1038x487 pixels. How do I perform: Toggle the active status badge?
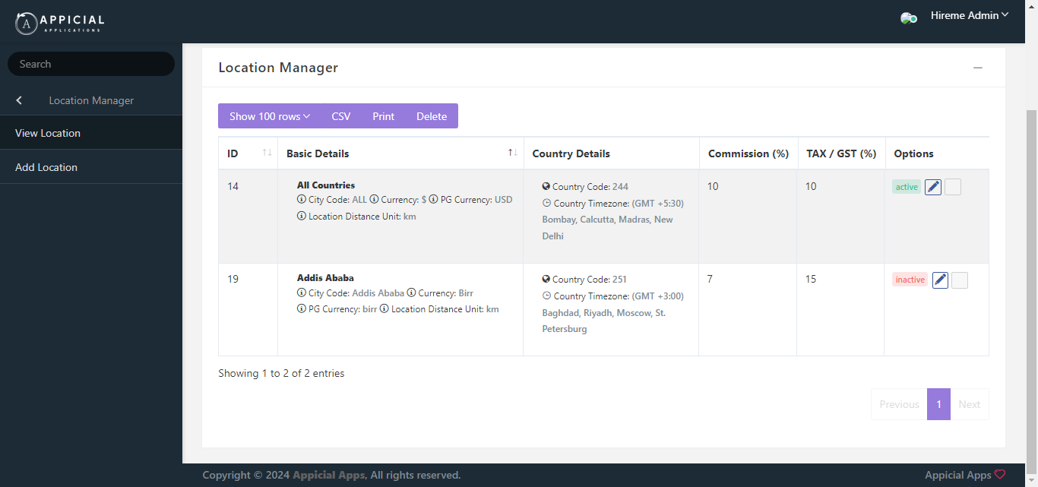point(906,187)
